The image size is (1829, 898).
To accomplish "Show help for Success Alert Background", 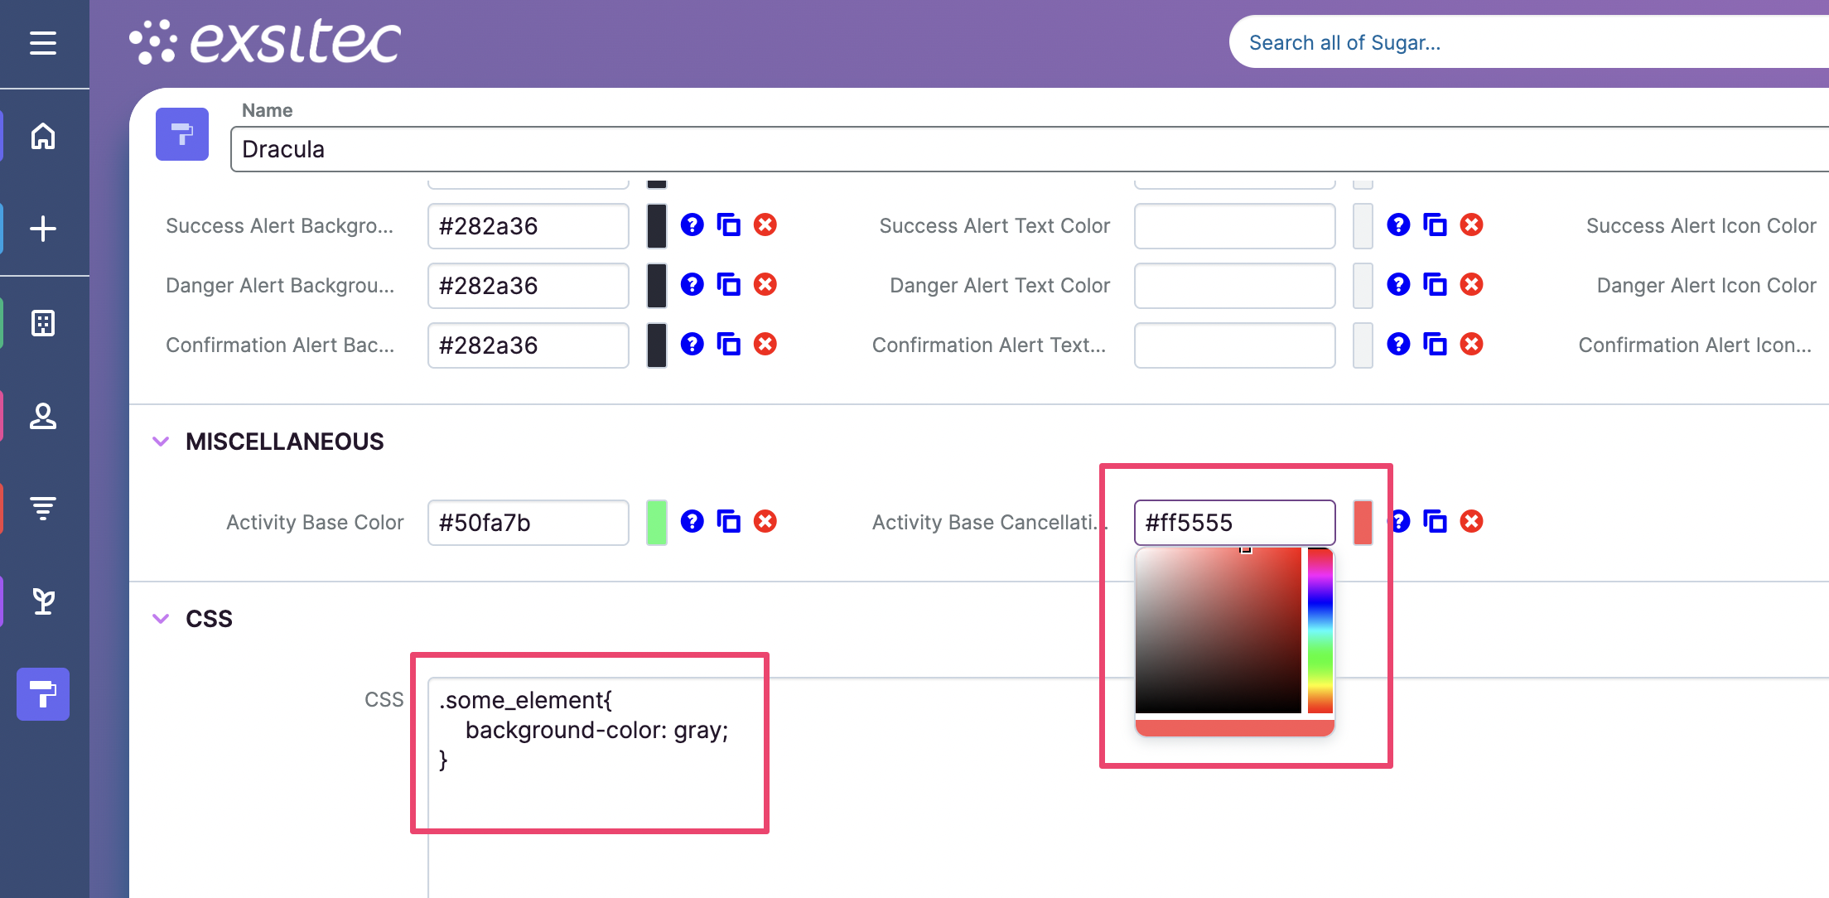I will (692, 225).
